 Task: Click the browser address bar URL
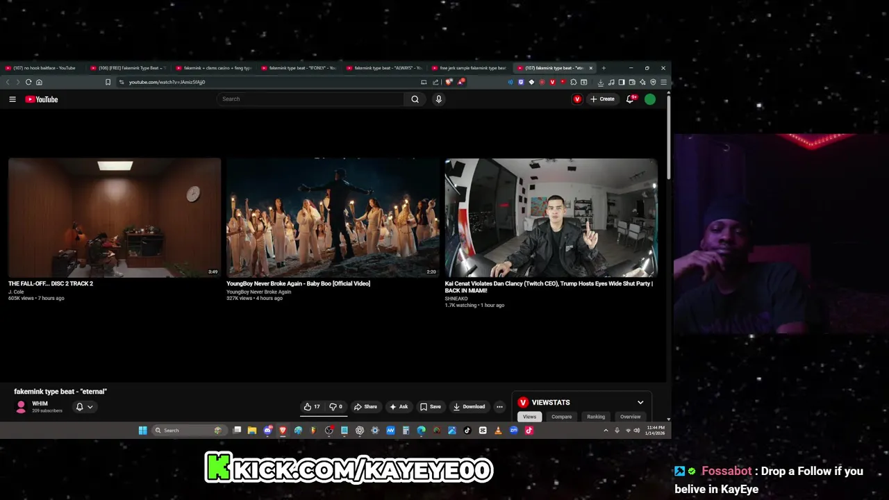[167, 82]
